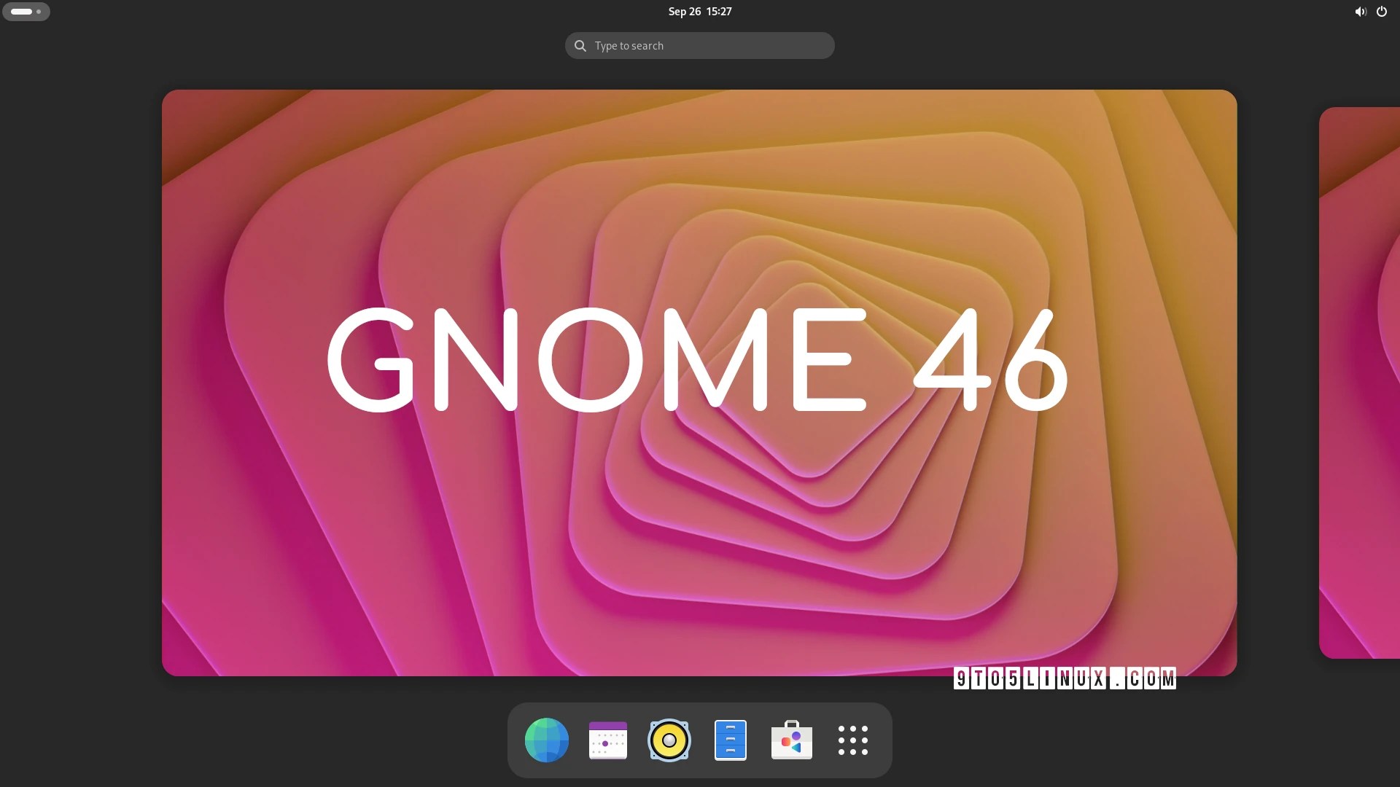1400x787 pixels.
Task: Toggle the active workspace pill indicator
Action: tap(21, 12)
